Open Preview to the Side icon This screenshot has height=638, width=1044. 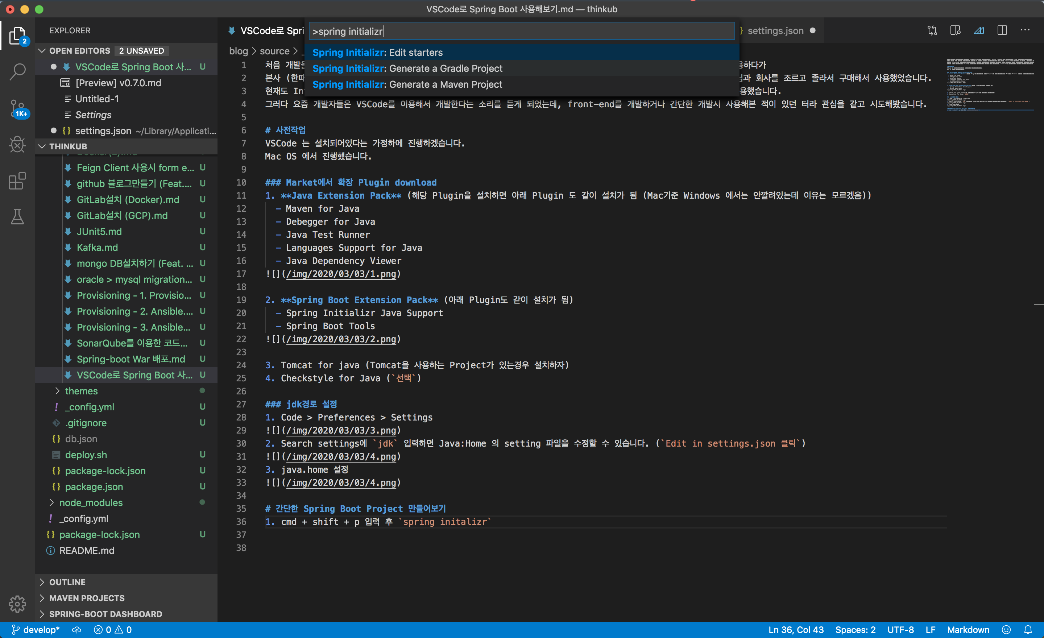pos(956,30)
